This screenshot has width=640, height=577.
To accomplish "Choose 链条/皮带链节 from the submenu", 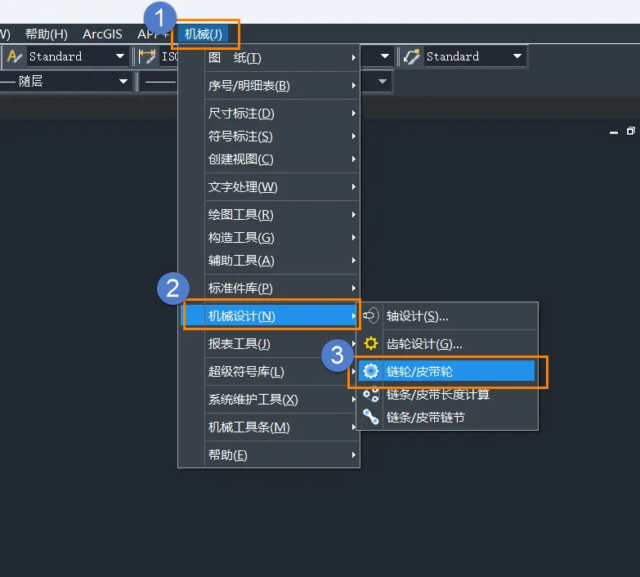I will click(x=447, y=417).
